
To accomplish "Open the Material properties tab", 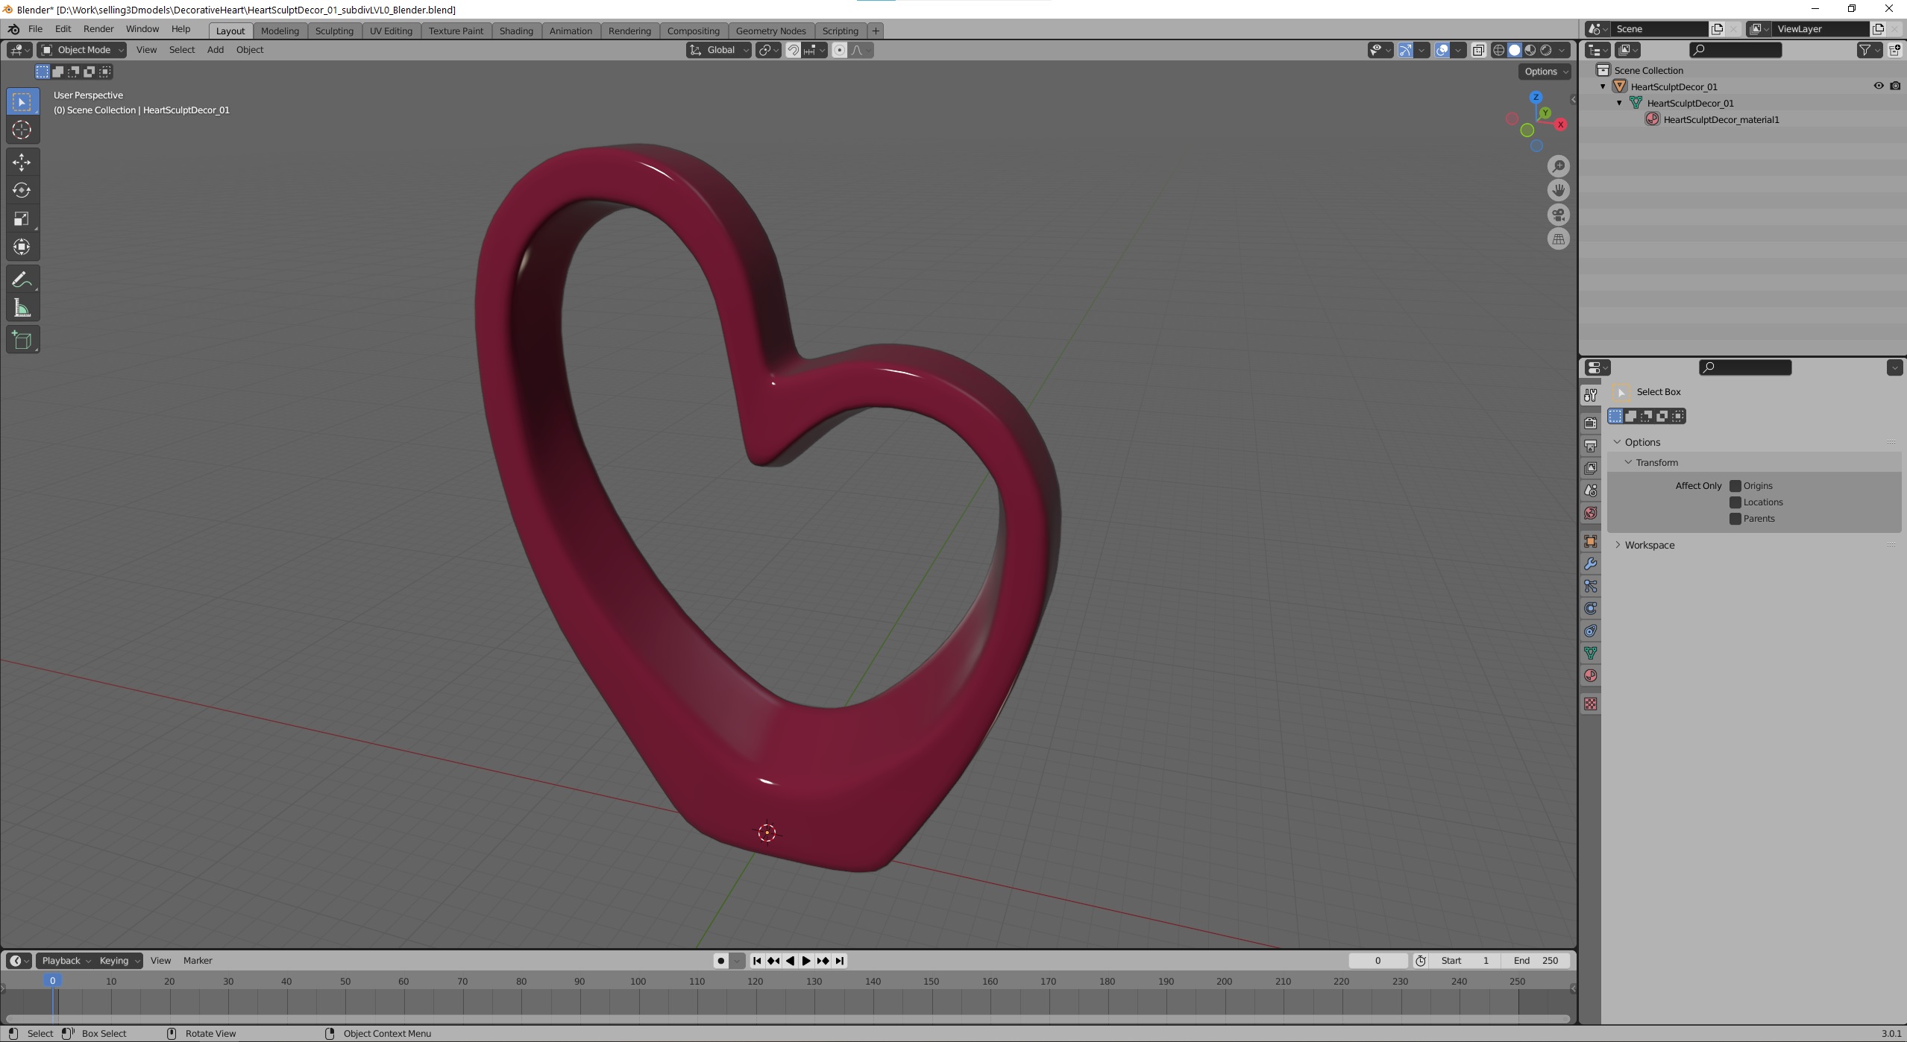I will tap(1590, 676).
